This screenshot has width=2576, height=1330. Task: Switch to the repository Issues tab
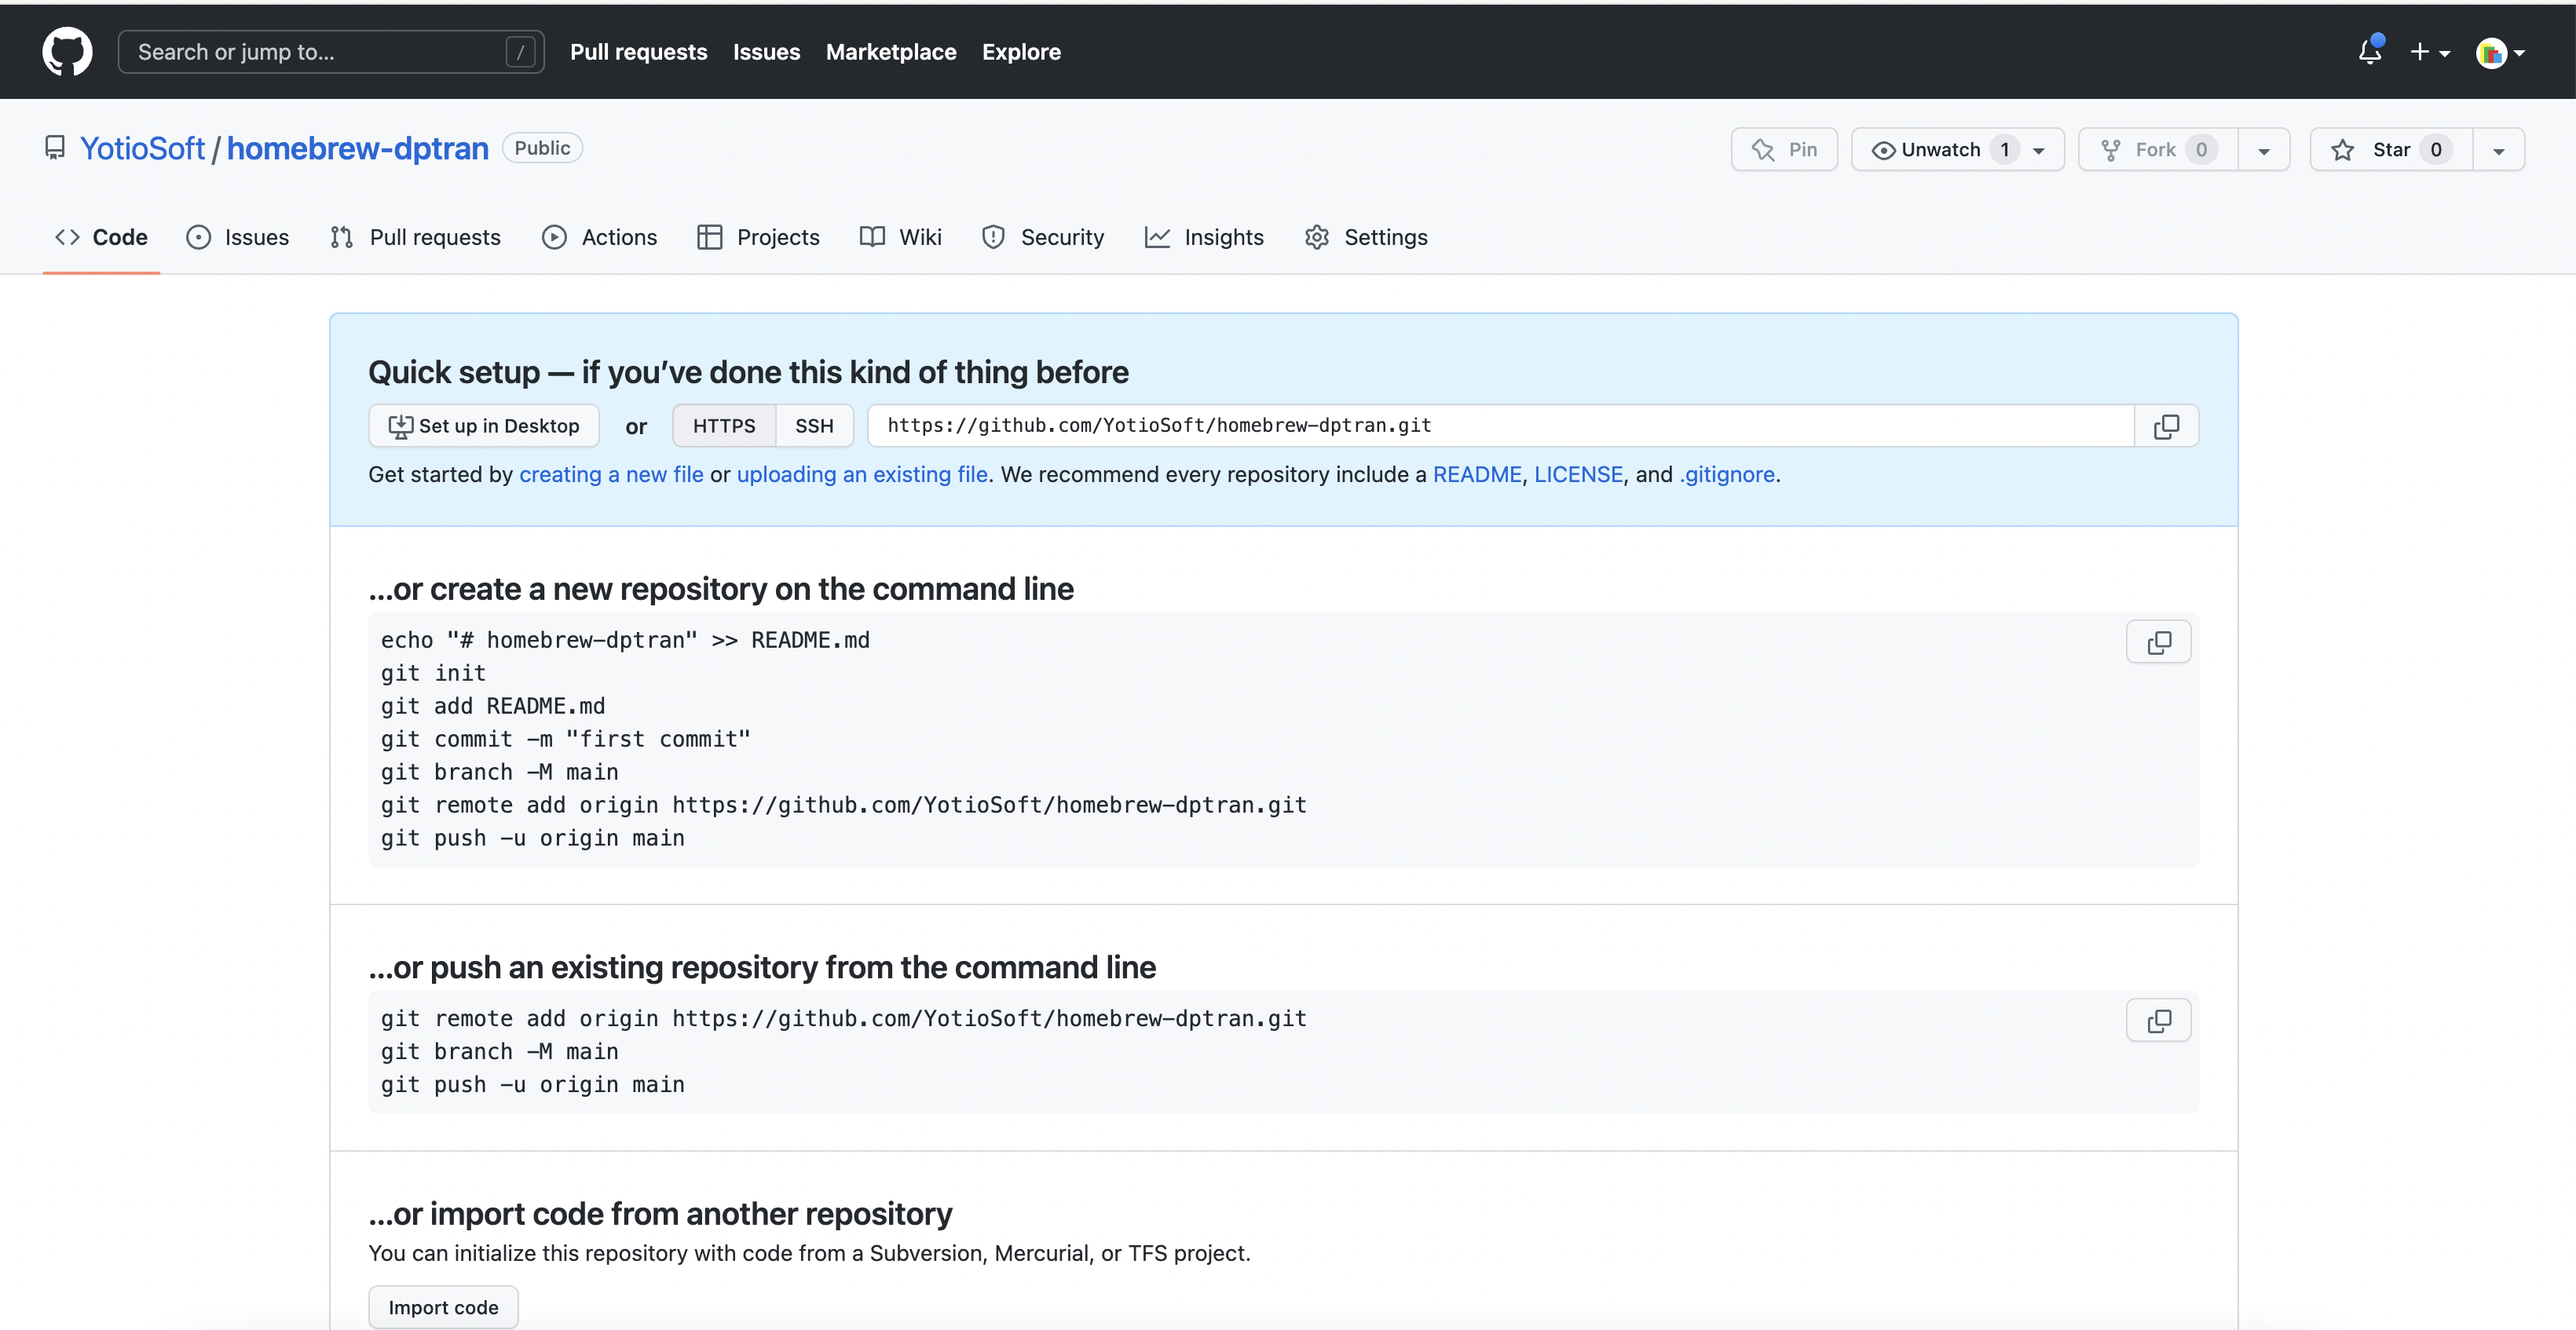[238, 237]
